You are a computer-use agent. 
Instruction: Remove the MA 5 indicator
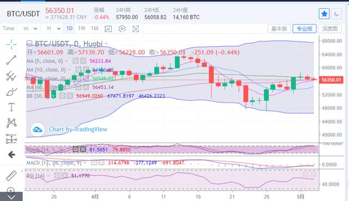tap(83, 61)
